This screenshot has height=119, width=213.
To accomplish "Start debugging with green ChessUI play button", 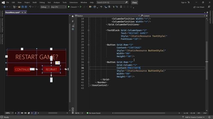I will pyautogui.click(x=72, y=7).
